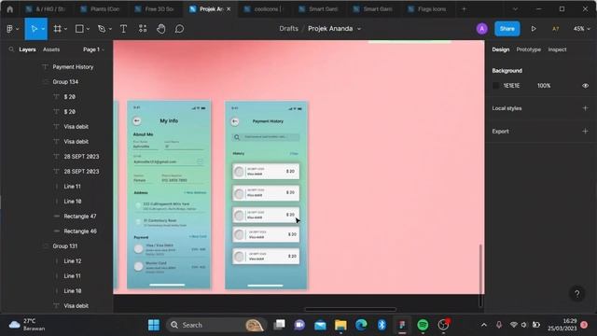Switch to the Inspect tab

tap(557, 49)
